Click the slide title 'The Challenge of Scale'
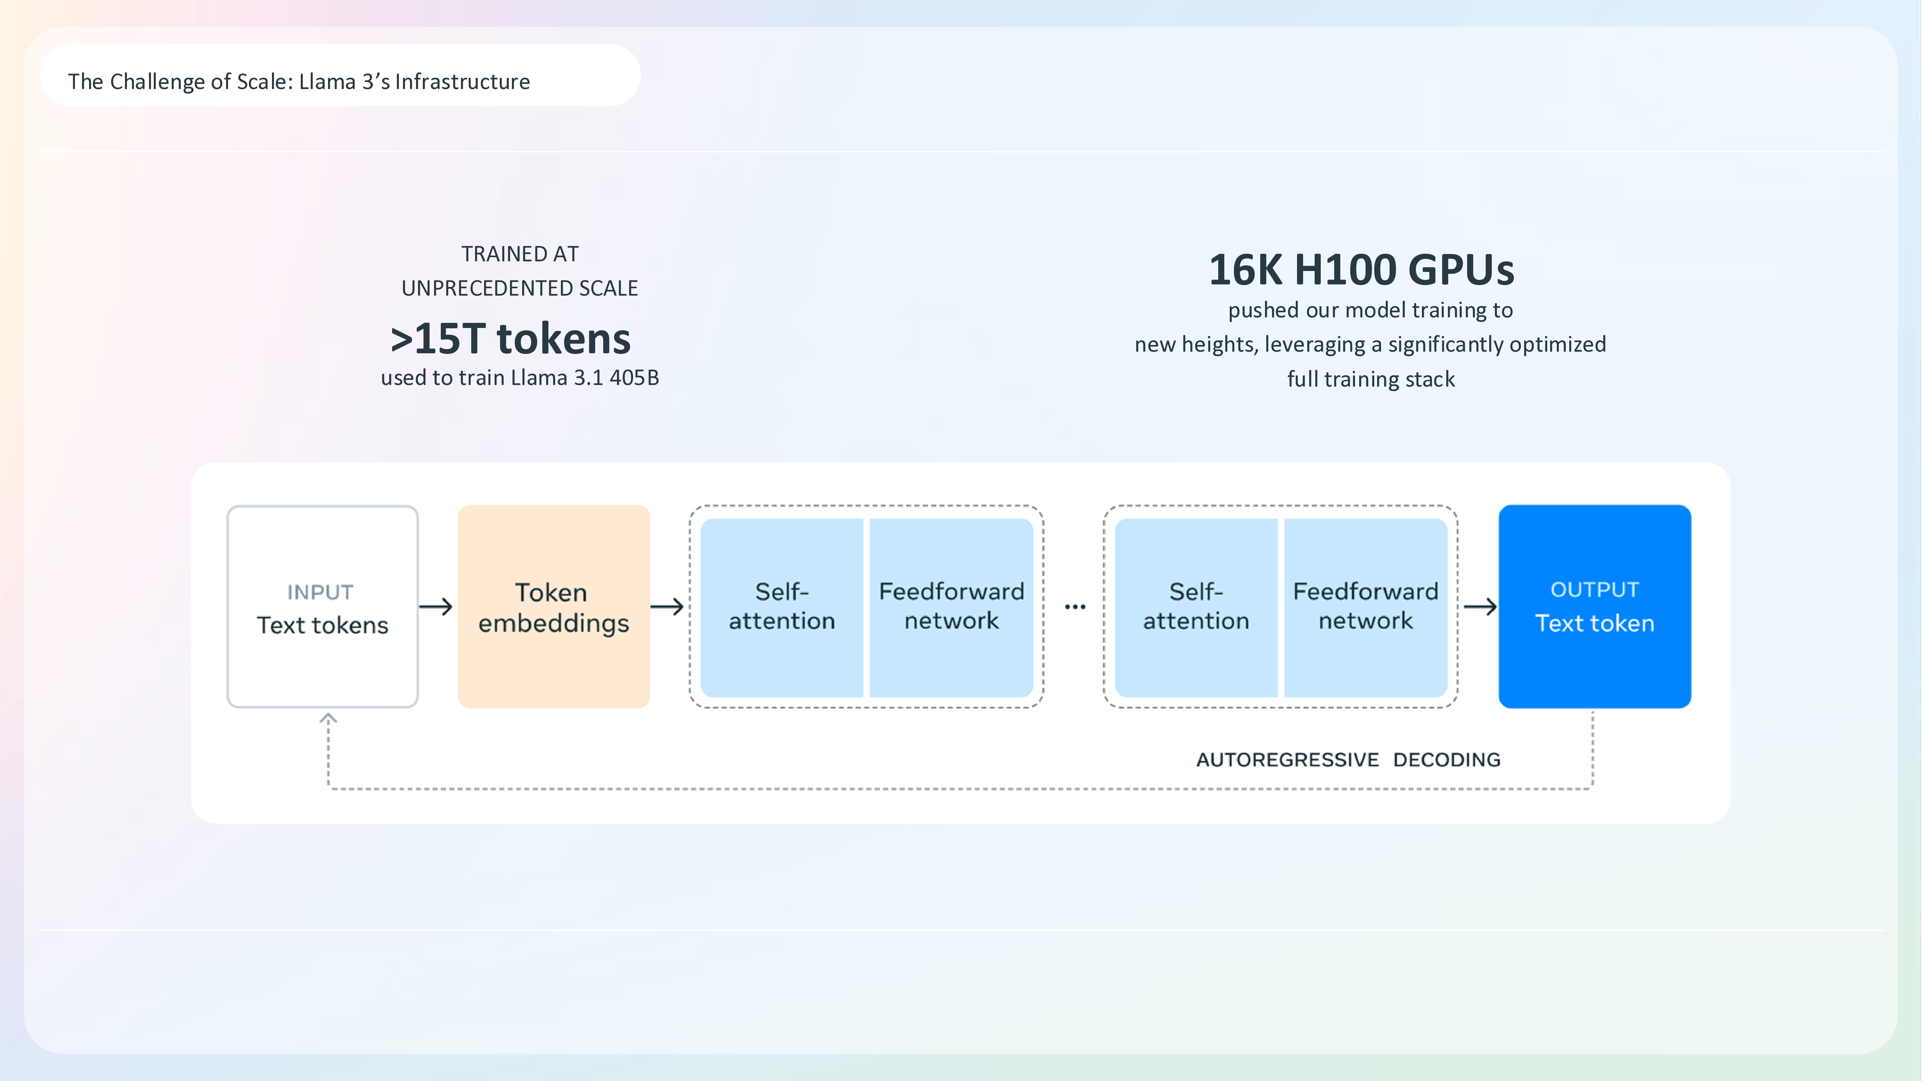The width and height of the screenshot is (1922, 1081). [299, 81]
